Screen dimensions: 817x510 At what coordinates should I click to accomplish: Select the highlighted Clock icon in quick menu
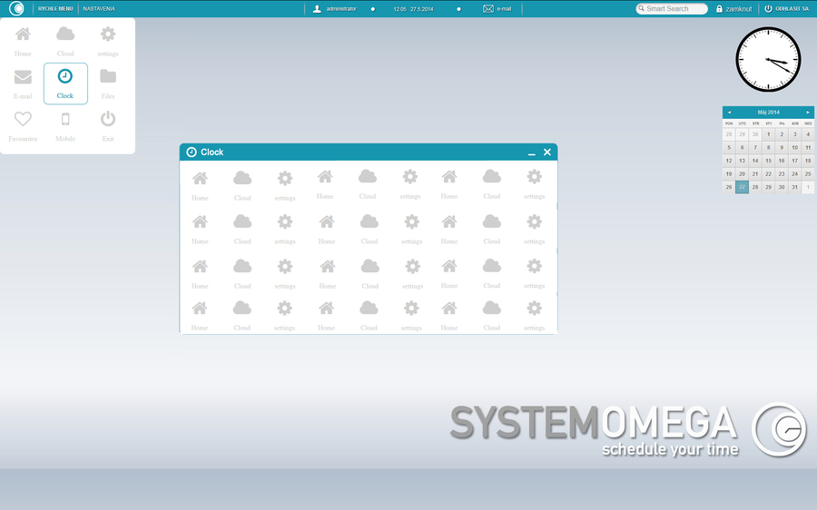[65, 83]
